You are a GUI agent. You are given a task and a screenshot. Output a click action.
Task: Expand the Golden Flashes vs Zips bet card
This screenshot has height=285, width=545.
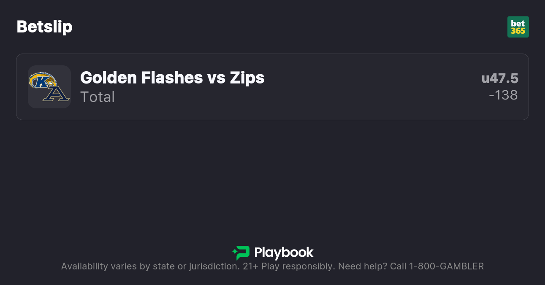coord(272,87)
